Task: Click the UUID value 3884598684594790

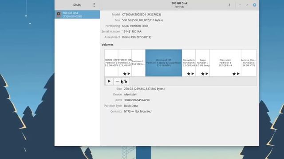Action: tap(137, 100)
